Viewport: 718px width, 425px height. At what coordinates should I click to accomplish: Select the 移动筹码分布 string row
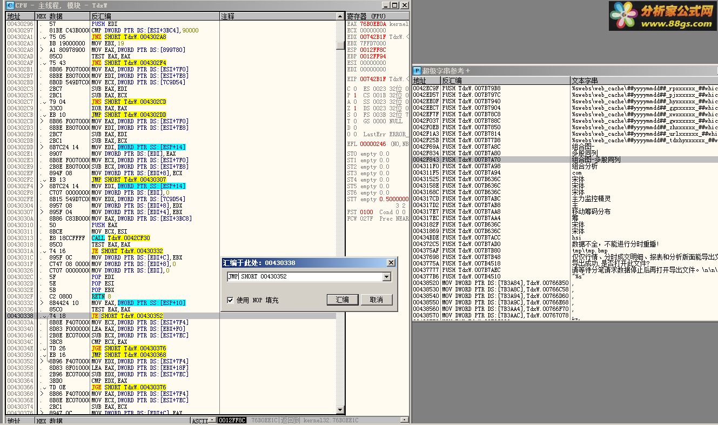(x=565, y=212)
